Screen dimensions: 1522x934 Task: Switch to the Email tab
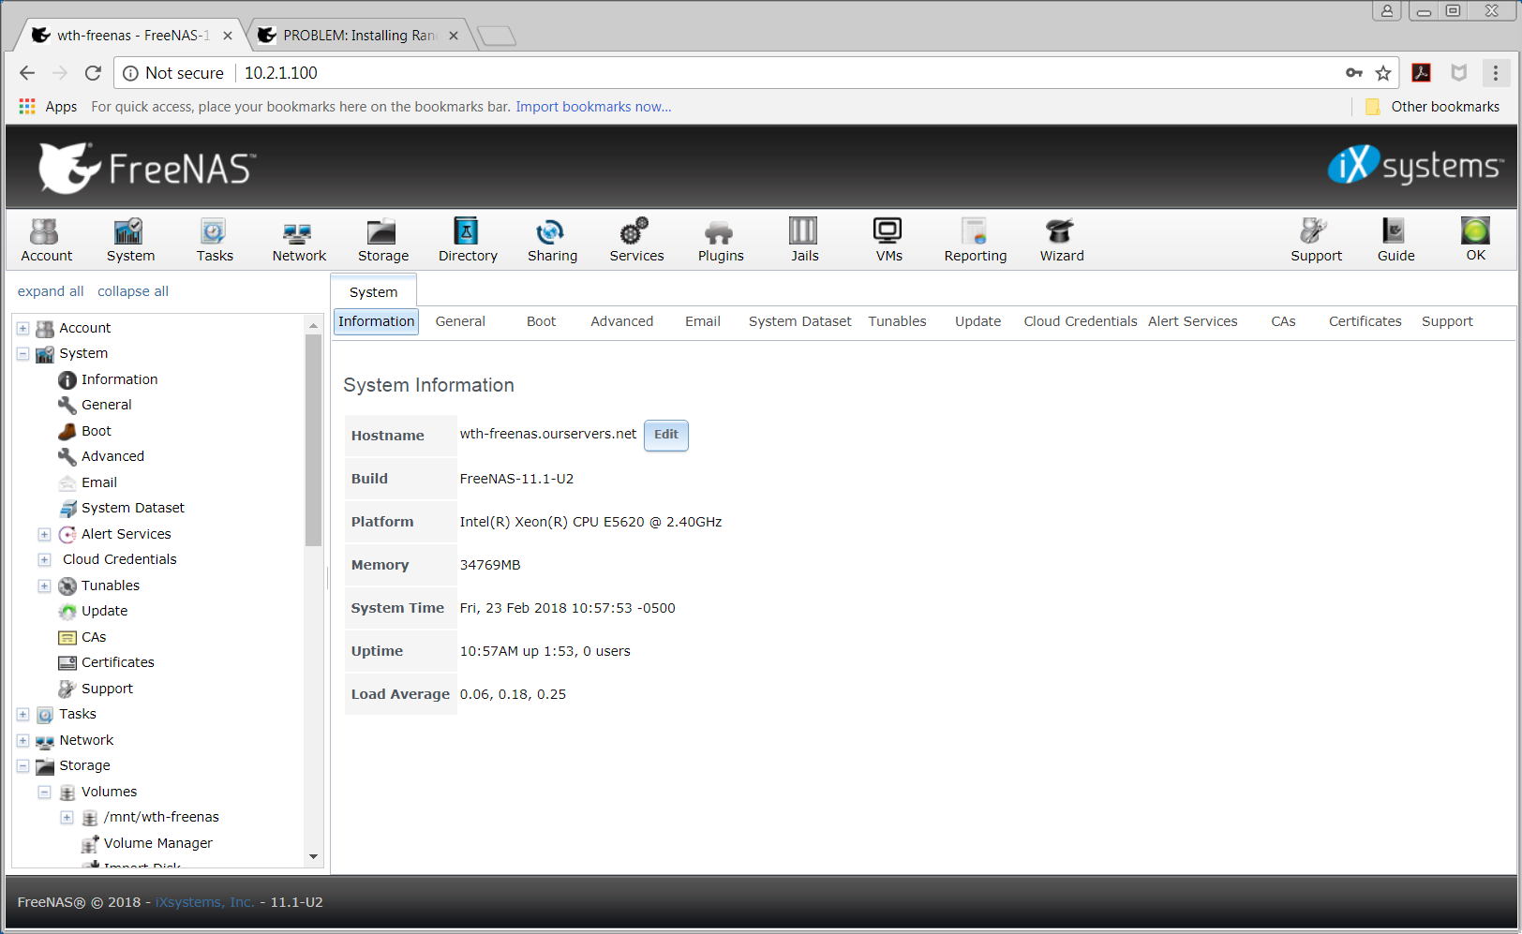pyautogui.click(x=702, y=321)
